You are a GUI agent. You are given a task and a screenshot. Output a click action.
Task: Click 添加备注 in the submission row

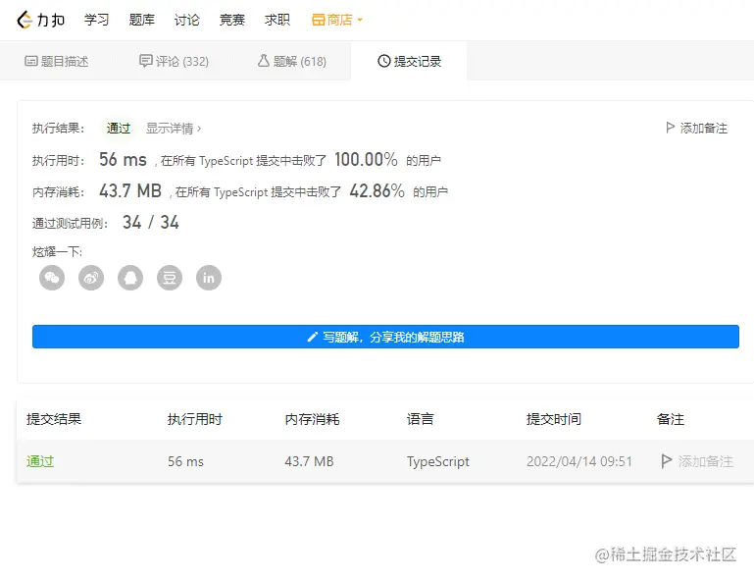697,461
